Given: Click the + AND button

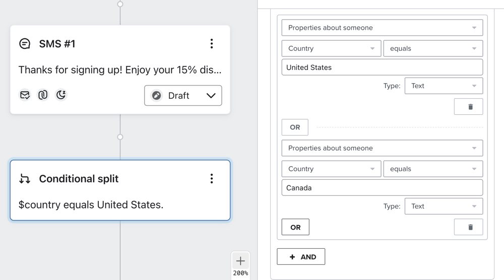Looking at the screenshot, I should pos(301,257).
